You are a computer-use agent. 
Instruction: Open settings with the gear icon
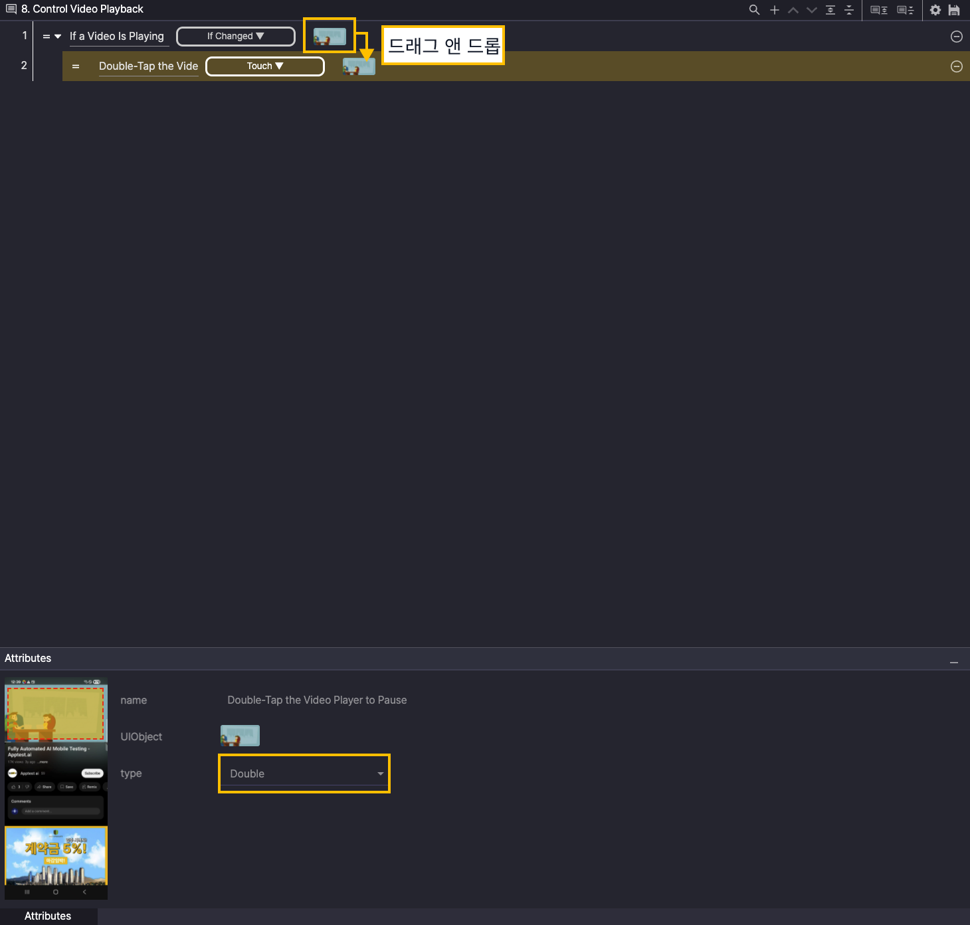tap(935, 10)
